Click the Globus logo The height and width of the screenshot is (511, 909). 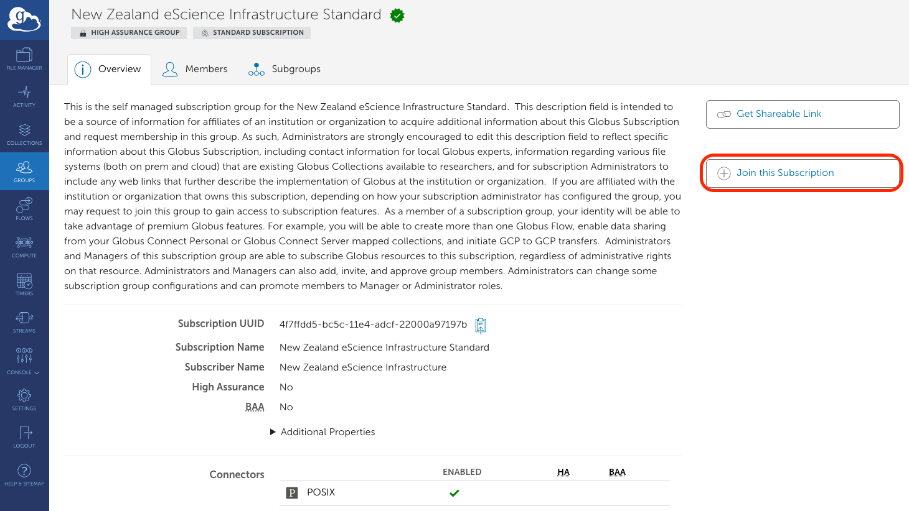point(24,20)
